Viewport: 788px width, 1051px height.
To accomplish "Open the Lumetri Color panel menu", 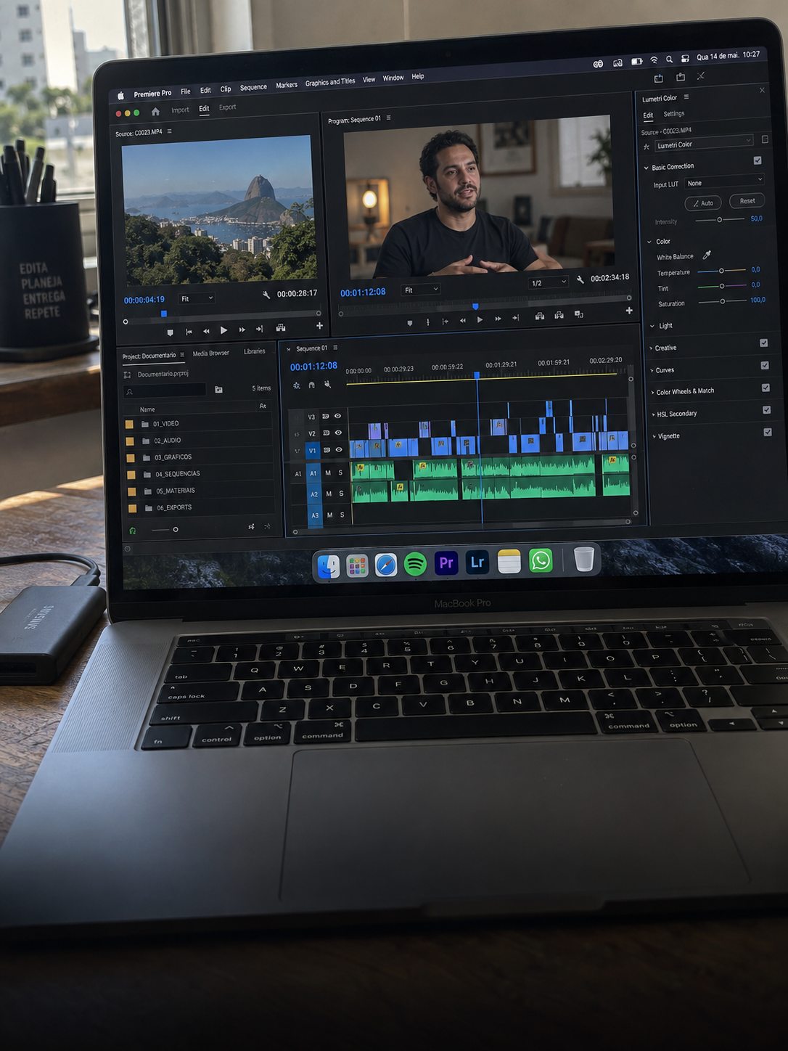I will tap(686, 97).
